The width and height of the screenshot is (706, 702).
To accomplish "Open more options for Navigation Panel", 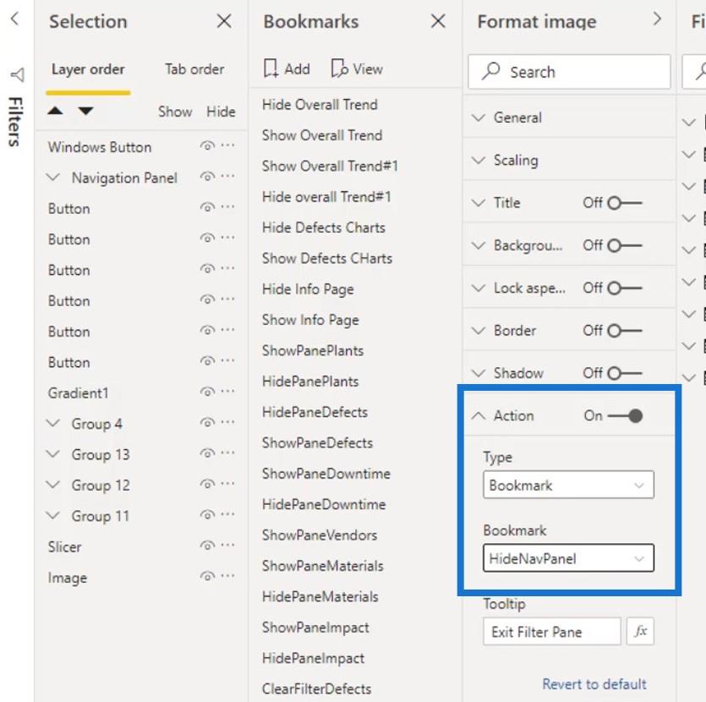I will click(227, 176).
